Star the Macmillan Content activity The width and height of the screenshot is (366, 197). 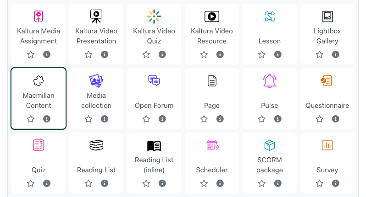pyautogui.click(x=31, y=119)
